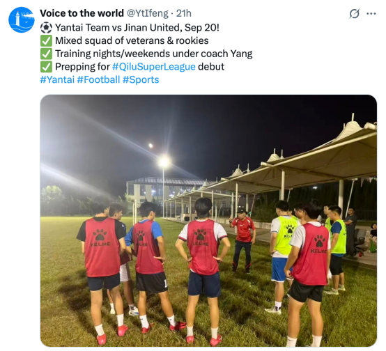The image size is (386, 351).
Task: Click the soccer ball emoji
Action: pyautogui.click(x=46, y=28)
